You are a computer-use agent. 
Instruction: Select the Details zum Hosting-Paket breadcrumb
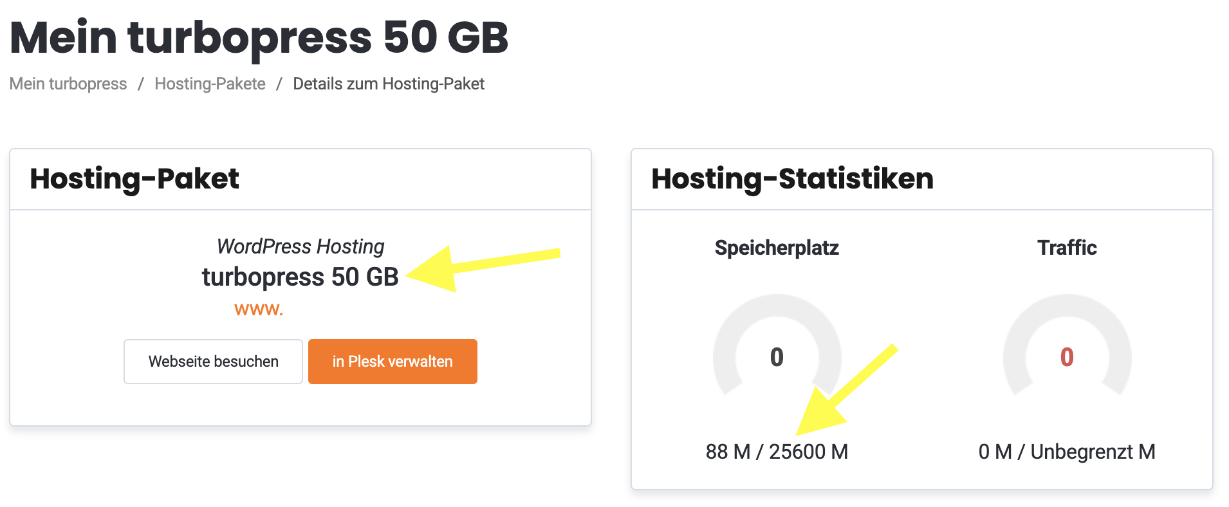click(x=388, y=84)
